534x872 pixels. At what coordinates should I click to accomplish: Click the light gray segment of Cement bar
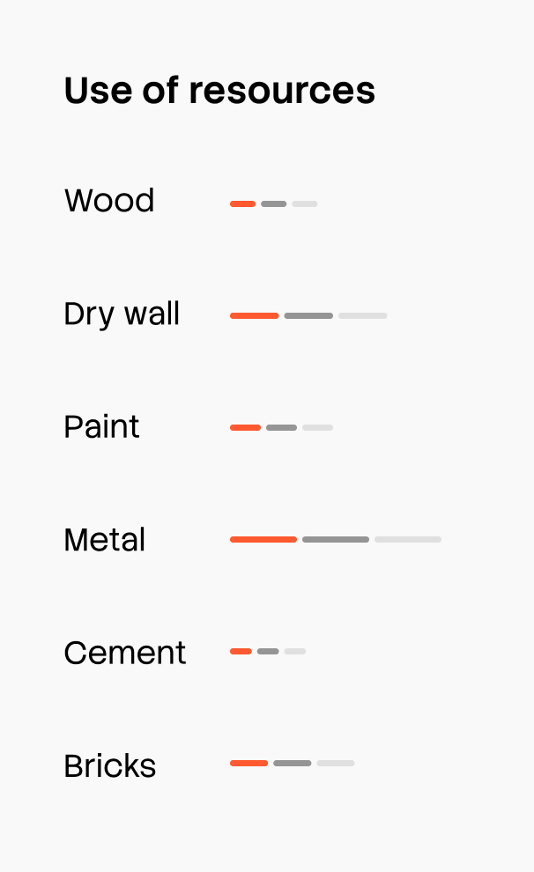click(294, 651)
